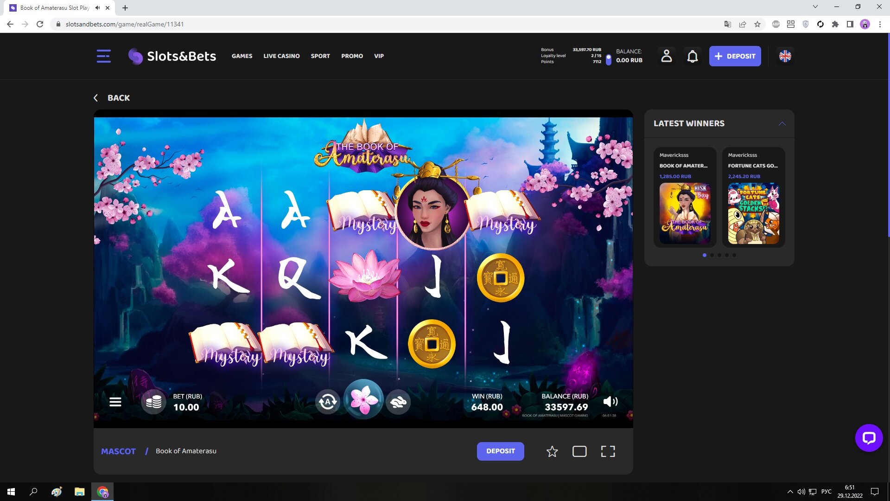Switch to theater mode view
Screen dimensions: 890x501
coord(579,451)
